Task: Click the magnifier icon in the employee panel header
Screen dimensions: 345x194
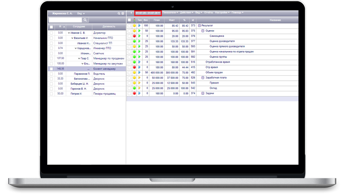Action: (x=119, y=13)
